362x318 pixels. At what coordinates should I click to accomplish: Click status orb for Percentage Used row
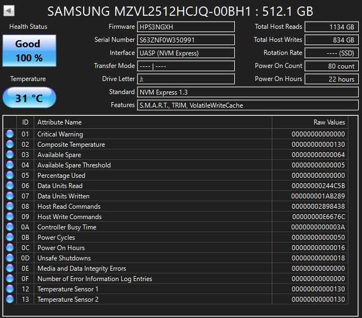pyautogui.click(x=10, y=175)
